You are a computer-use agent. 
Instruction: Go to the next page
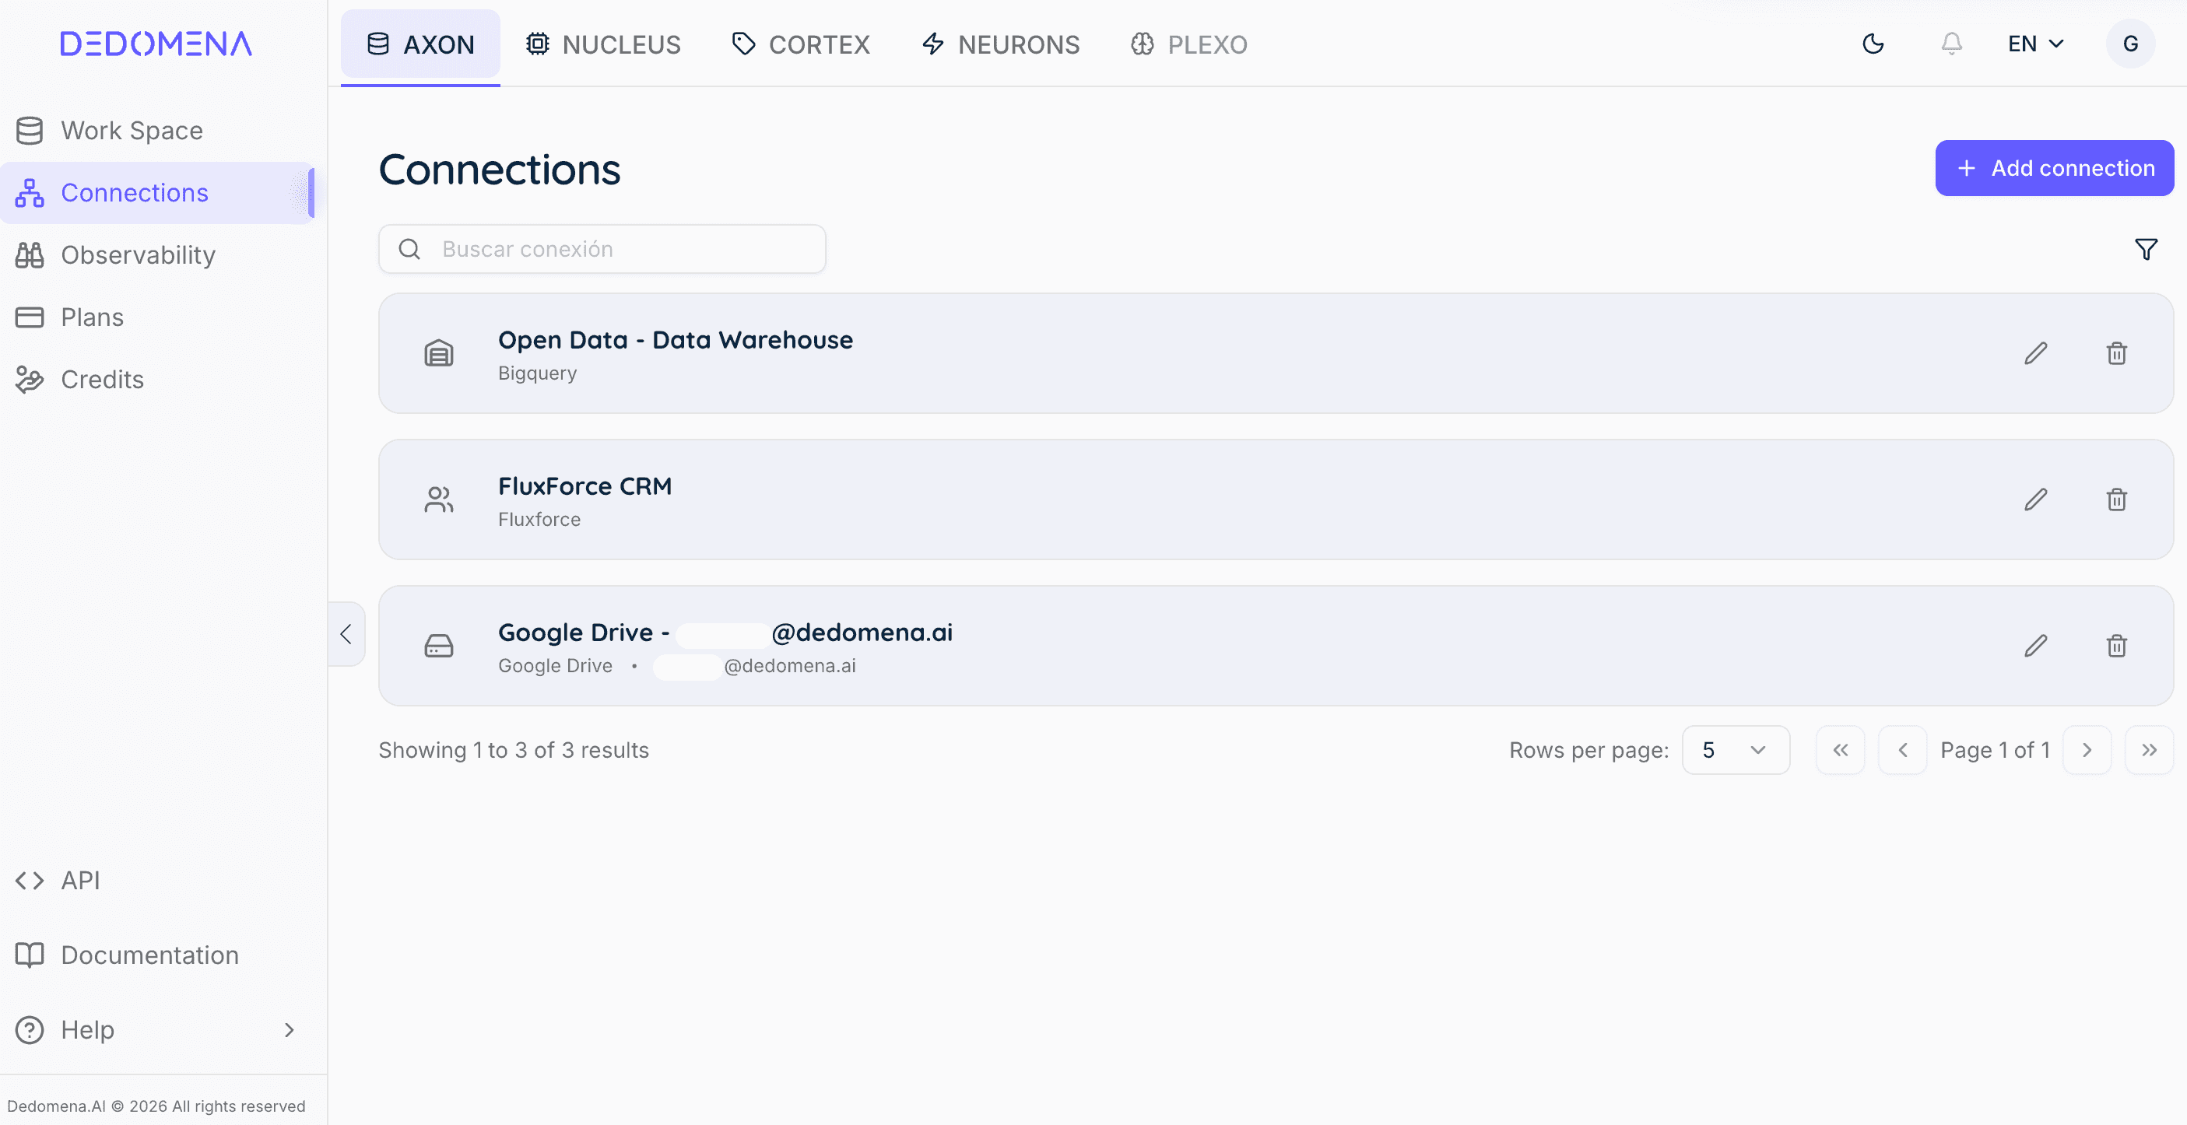[x=2087, y=750]
